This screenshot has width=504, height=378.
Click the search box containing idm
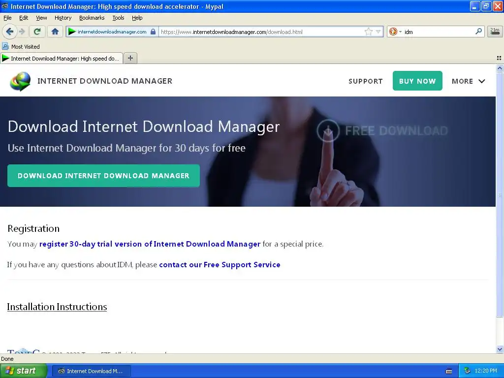pos(438,31)
